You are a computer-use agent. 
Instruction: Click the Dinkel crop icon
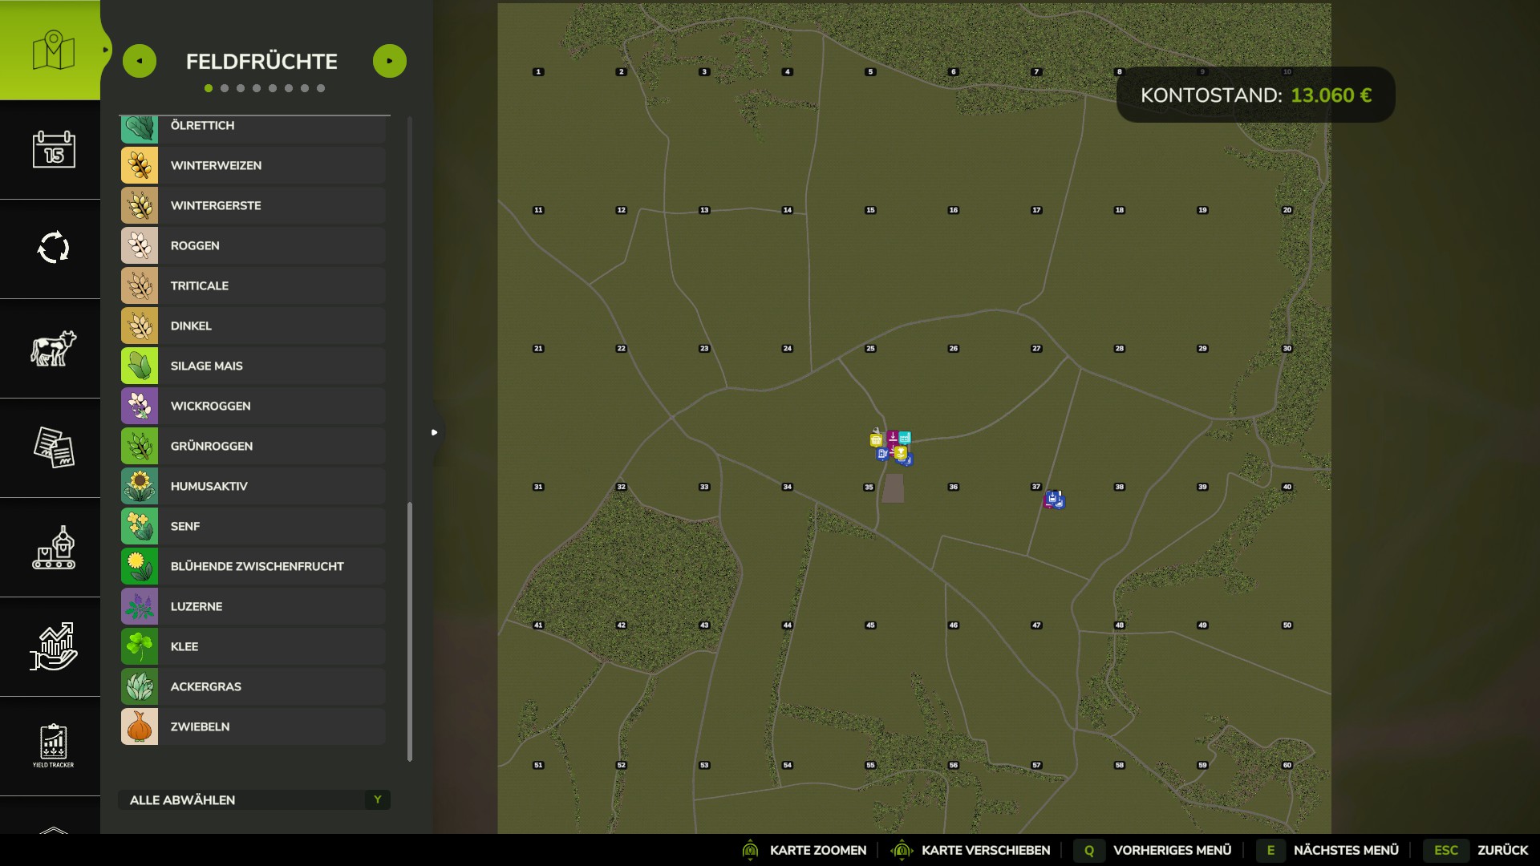point(140,326)
